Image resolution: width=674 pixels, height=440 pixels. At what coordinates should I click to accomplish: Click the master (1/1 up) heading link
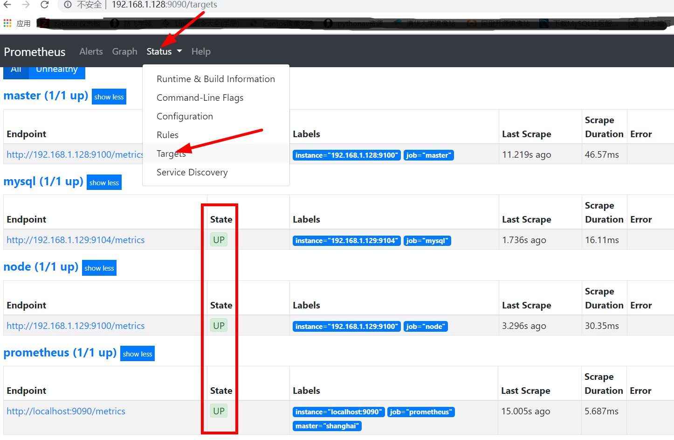[x=46, y=95]
